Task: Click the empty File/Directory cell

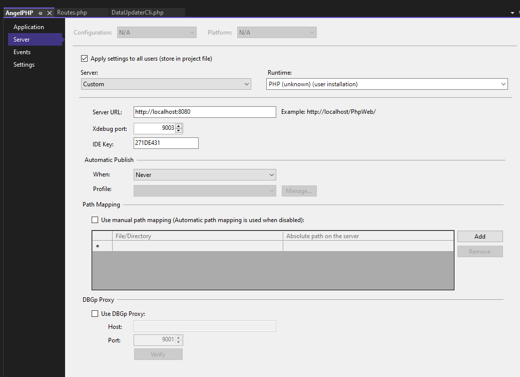Action: tap(197, 246)
